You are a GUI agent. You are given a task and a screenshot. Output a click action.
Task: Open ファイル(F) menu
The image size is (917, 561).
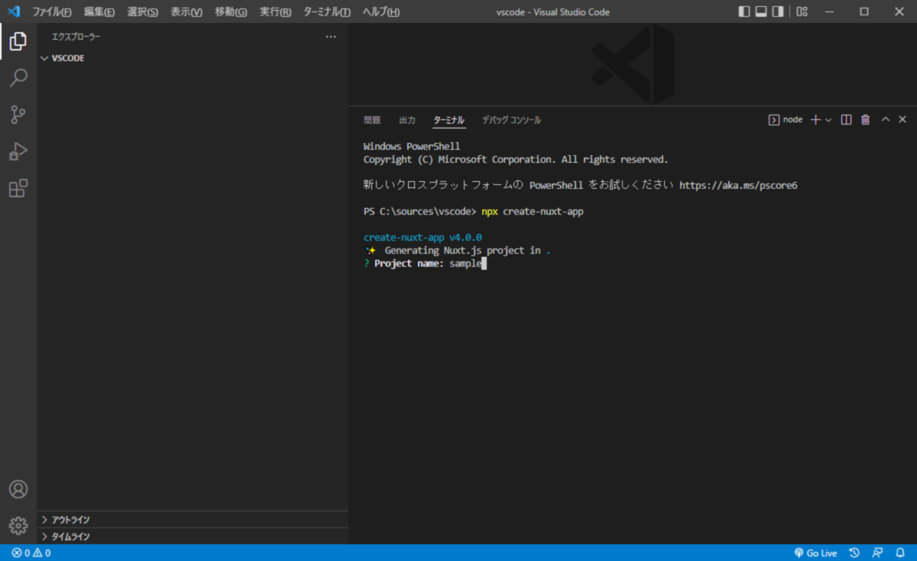(x=52, y=12)
